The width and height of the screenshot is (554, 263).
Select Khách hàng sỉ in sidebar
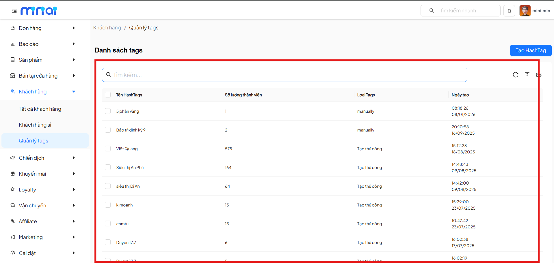tap(35, 125)
